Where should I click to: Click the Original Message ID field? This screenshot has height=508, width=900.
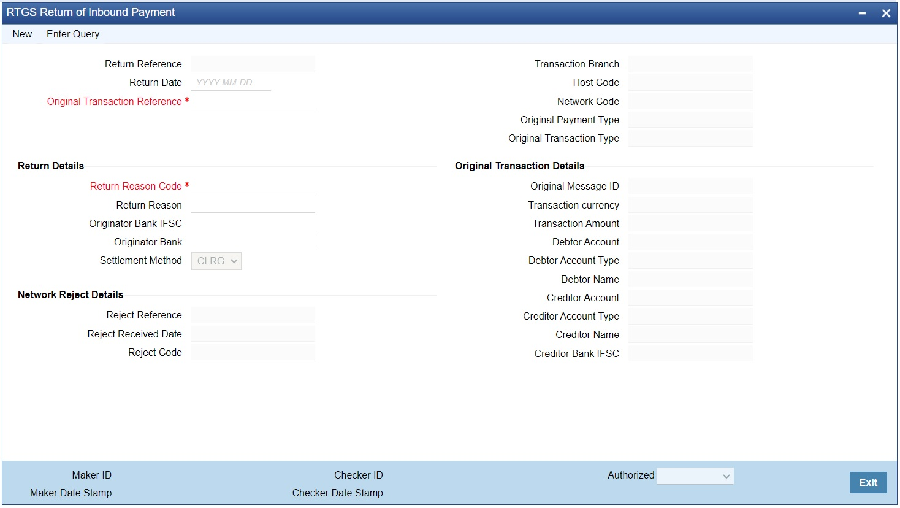[x=690, y=187]
